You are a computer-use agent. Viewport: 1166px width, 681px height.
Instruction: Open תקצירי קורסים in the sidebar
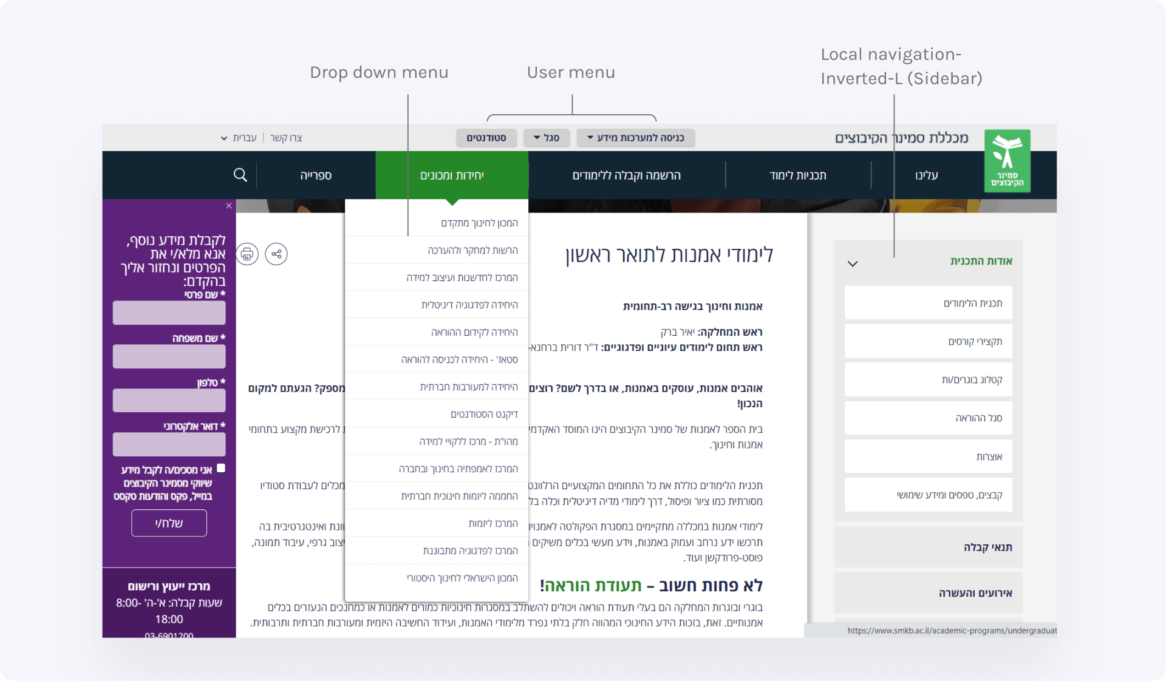(x=929, y=341)
